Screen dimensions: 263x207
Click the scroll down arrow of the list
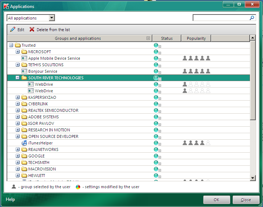click(253, 178)
